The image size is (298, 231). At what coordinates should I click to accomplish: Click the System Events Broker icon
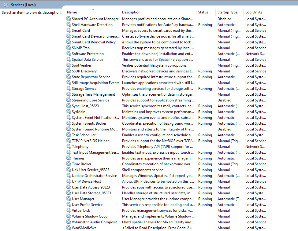click(x=69, y=123)
